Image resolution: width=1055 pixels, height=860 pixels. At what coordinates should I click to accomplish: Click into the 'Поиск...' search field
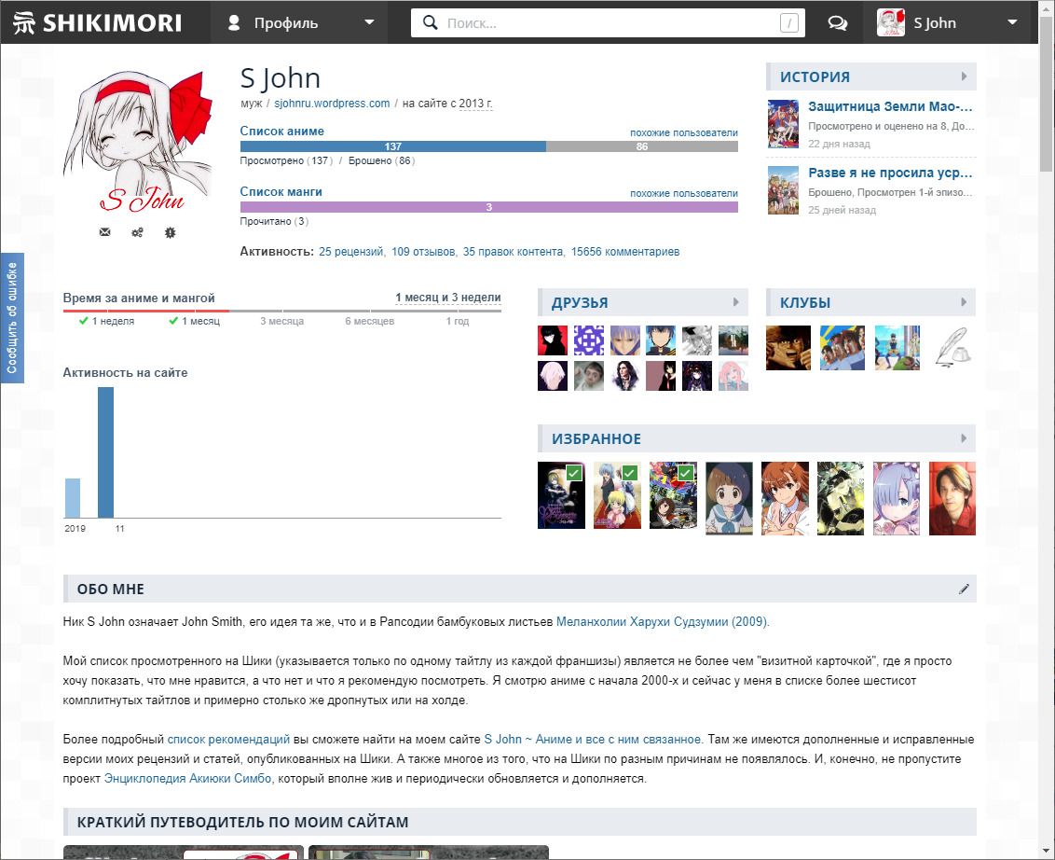606,23
